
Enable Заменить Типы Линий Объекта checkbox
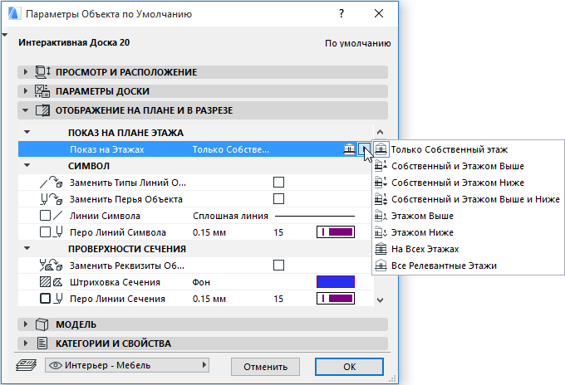[x=278, y=183]
